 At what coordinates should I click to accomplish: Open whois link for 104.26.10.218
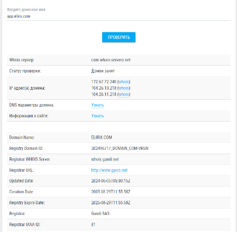pyautogui.click(x=124, y=88)
